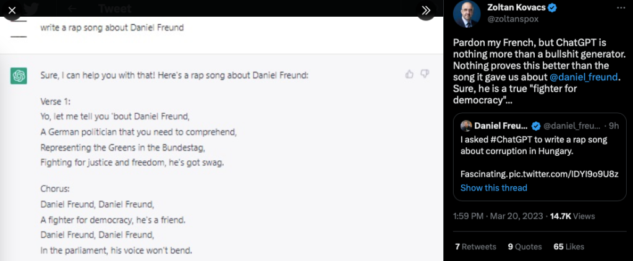
Task: View the 65 Likes list
Action: point(569,246)
